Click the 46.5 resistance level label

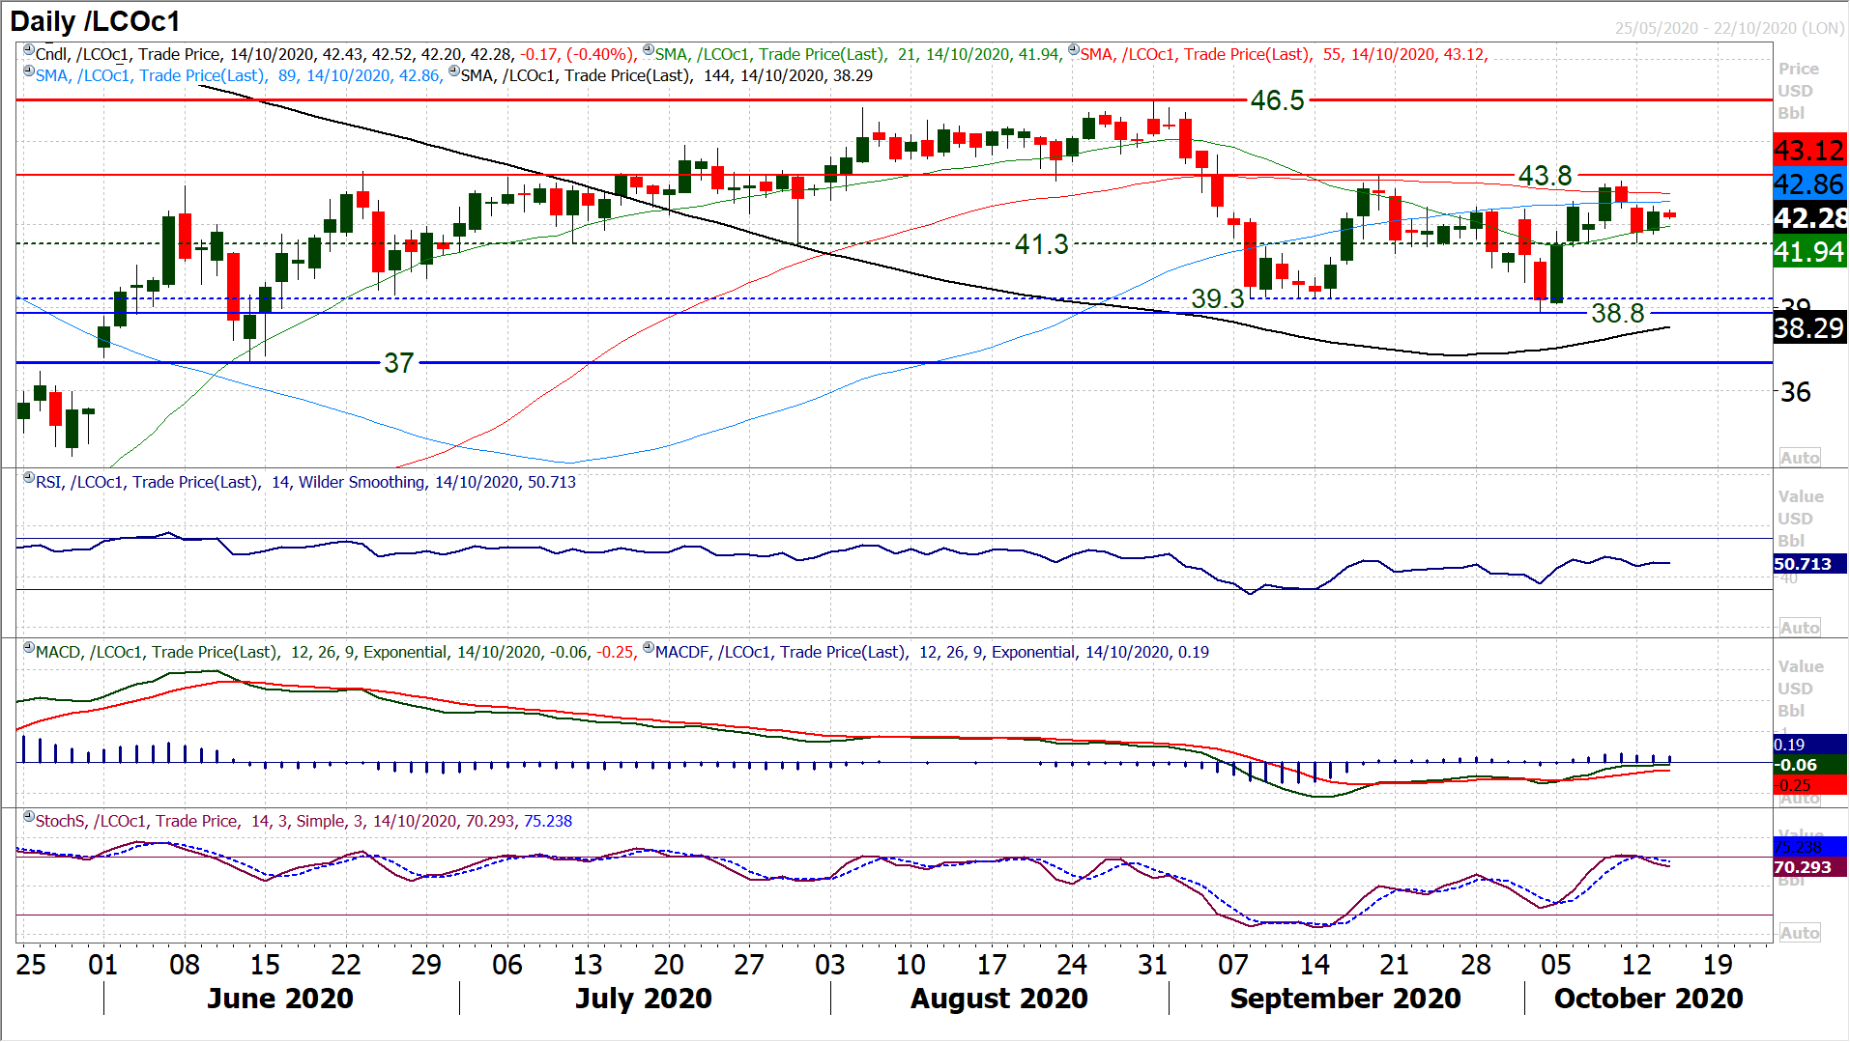pyautogui.click(x=1277, y=100)
